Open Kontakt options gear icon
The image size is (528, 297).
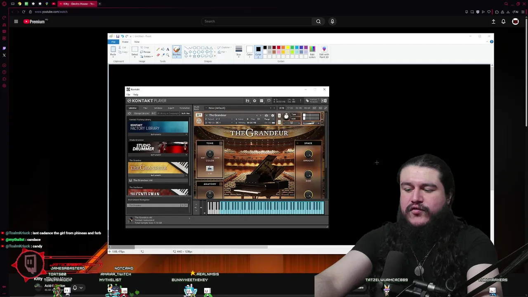[x=255, y=101]
